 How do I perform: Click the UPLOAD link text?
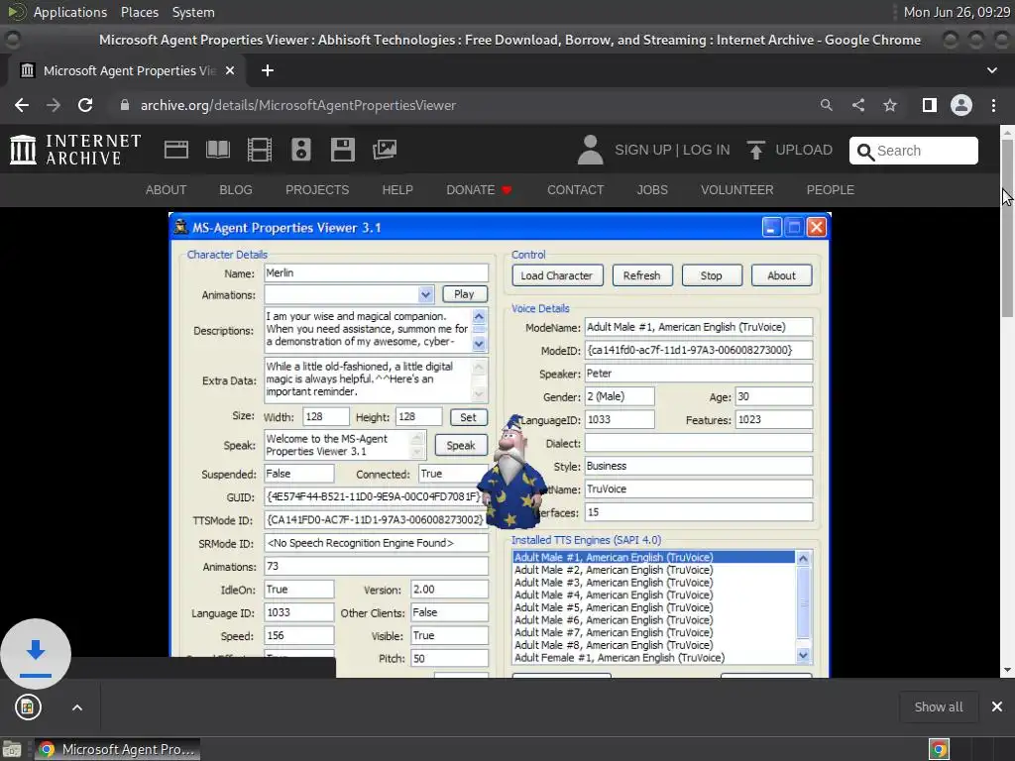[803, 151]
